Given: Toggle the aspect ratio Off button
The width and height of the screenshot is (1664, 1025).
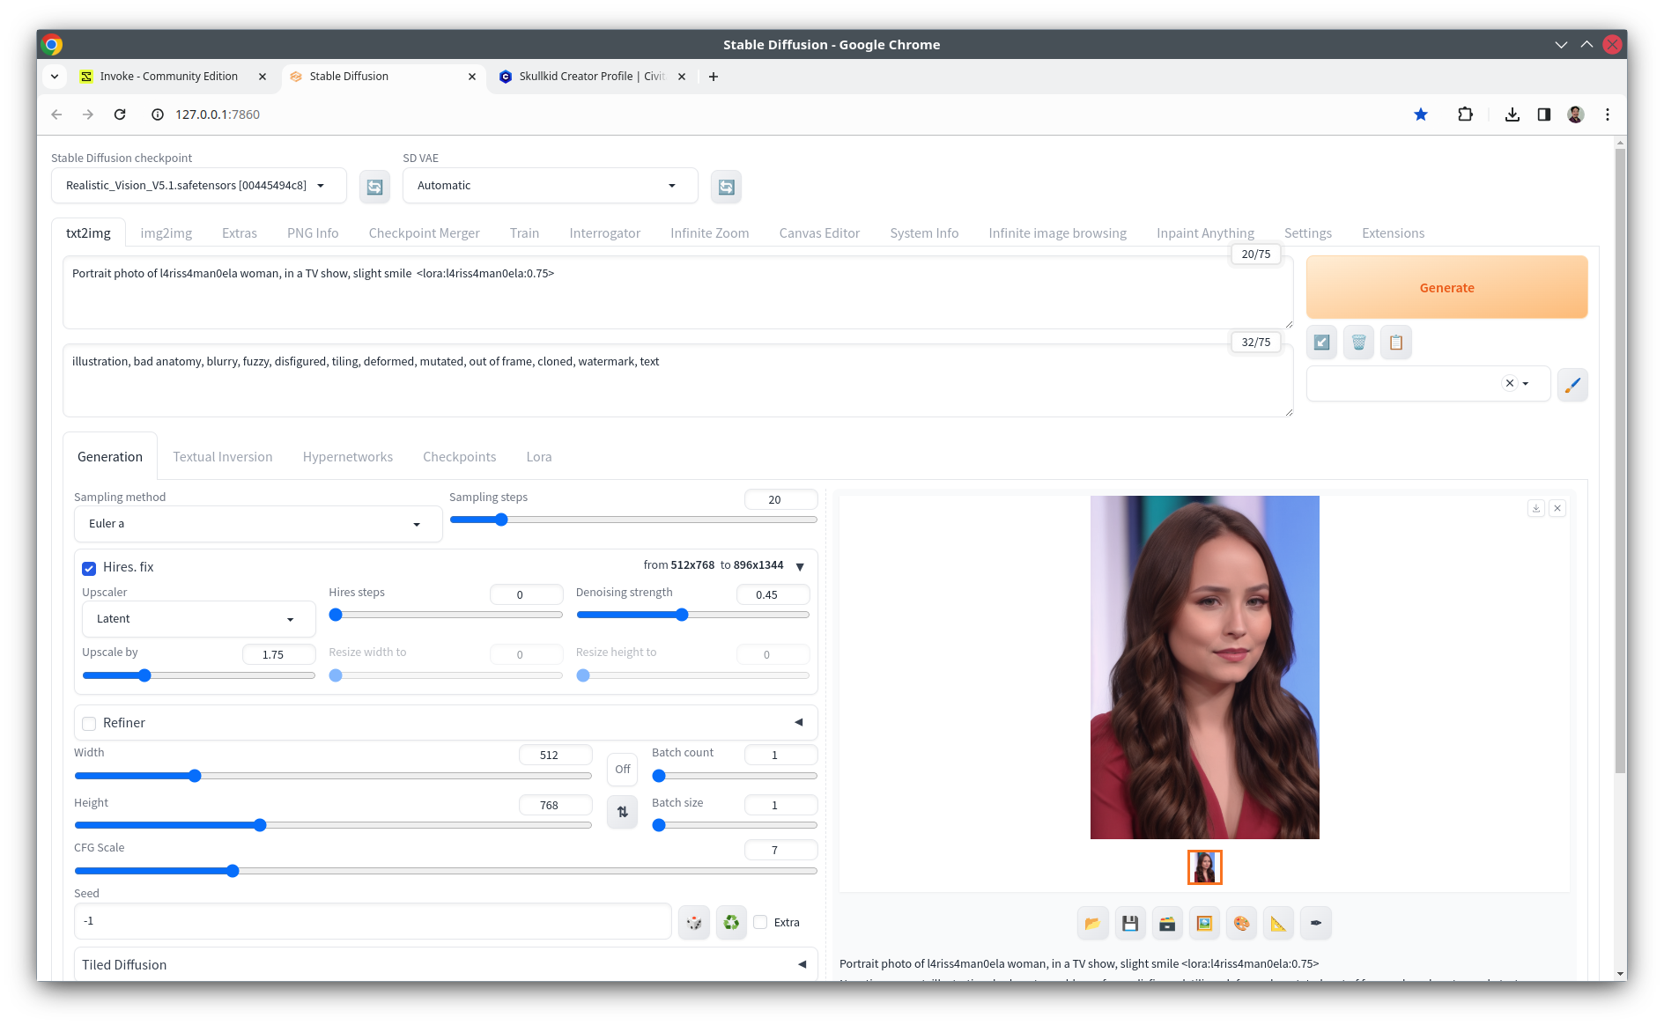Looking at the screenshot, I should [623, 770].
